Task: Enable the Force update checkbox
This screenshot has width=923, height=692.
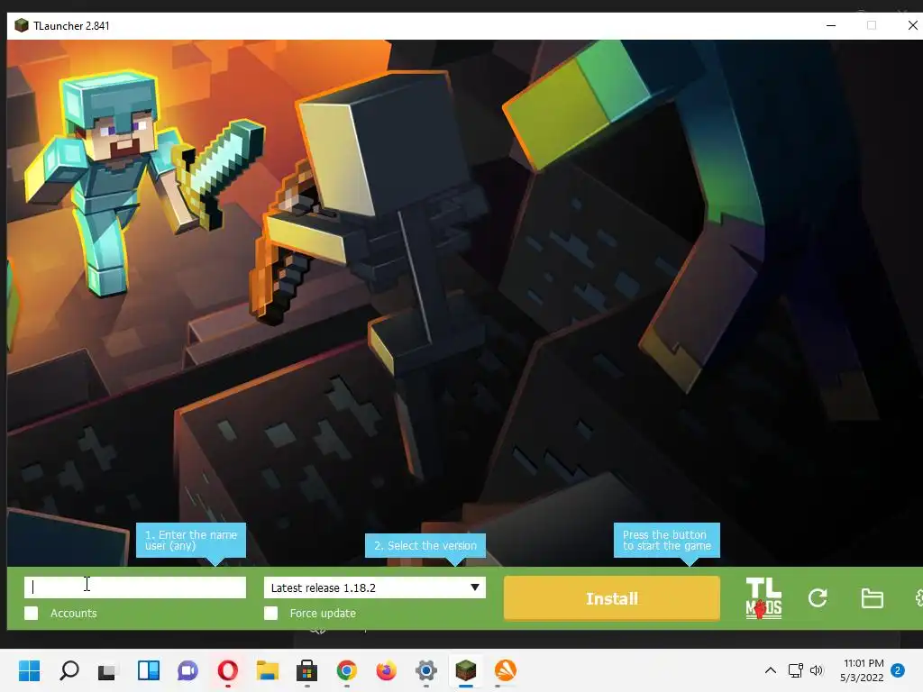Action: [x=270, y=613]
